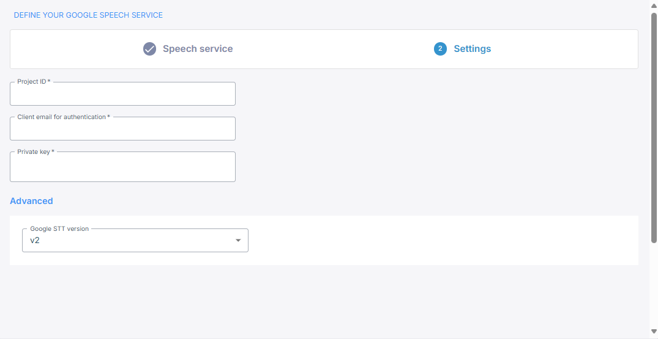Click inside the Private key text area
Image resolution: width=658 pixels, height=339 pixels.
pos(122,168)
